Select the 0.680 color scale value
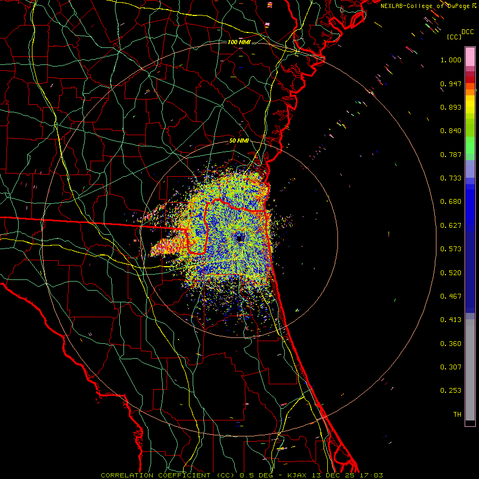 pyautogui.click(x=451, y=202)
